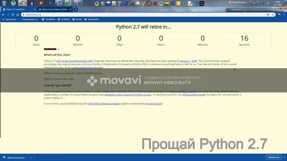Click the 'What's all this, then?' heading
This screenshot has height=161, width=287.
click(57, 55)
